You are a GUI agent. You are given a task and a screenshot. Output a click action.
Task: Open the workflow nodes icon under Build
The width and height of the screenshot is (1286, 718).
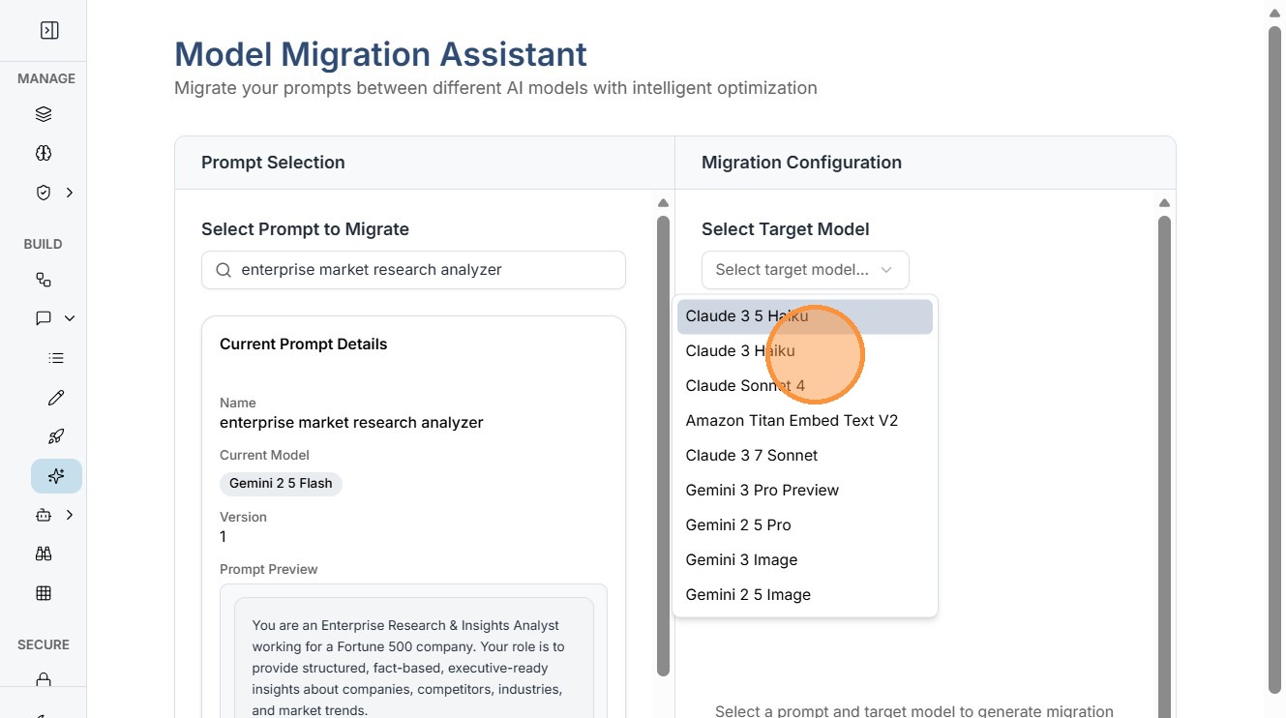click(44, 280)
